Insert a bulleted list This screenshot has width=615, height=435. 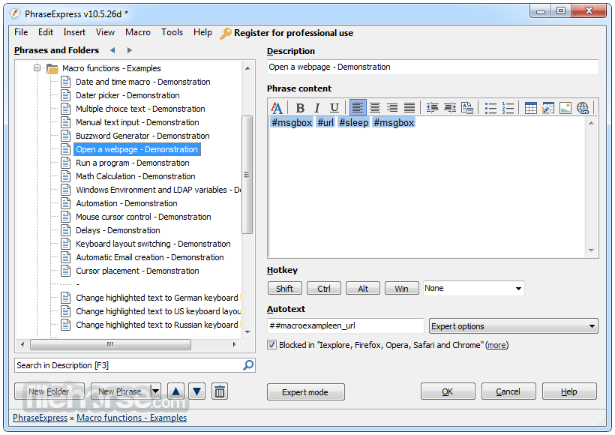[x=490, y=108]
